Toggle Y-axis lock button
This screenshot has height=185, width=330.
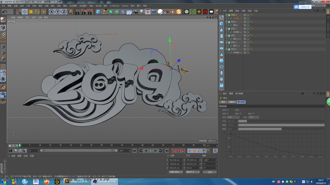58,12
